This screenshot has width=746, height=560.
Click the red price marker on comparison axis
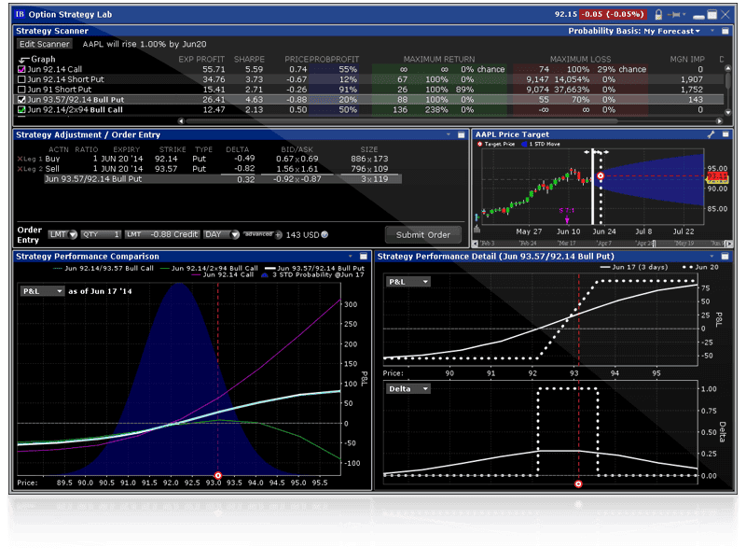pos(218,475)
